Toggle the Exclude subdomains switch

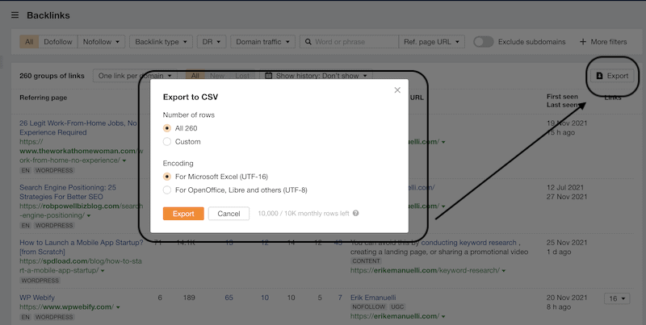click(483, 42)
